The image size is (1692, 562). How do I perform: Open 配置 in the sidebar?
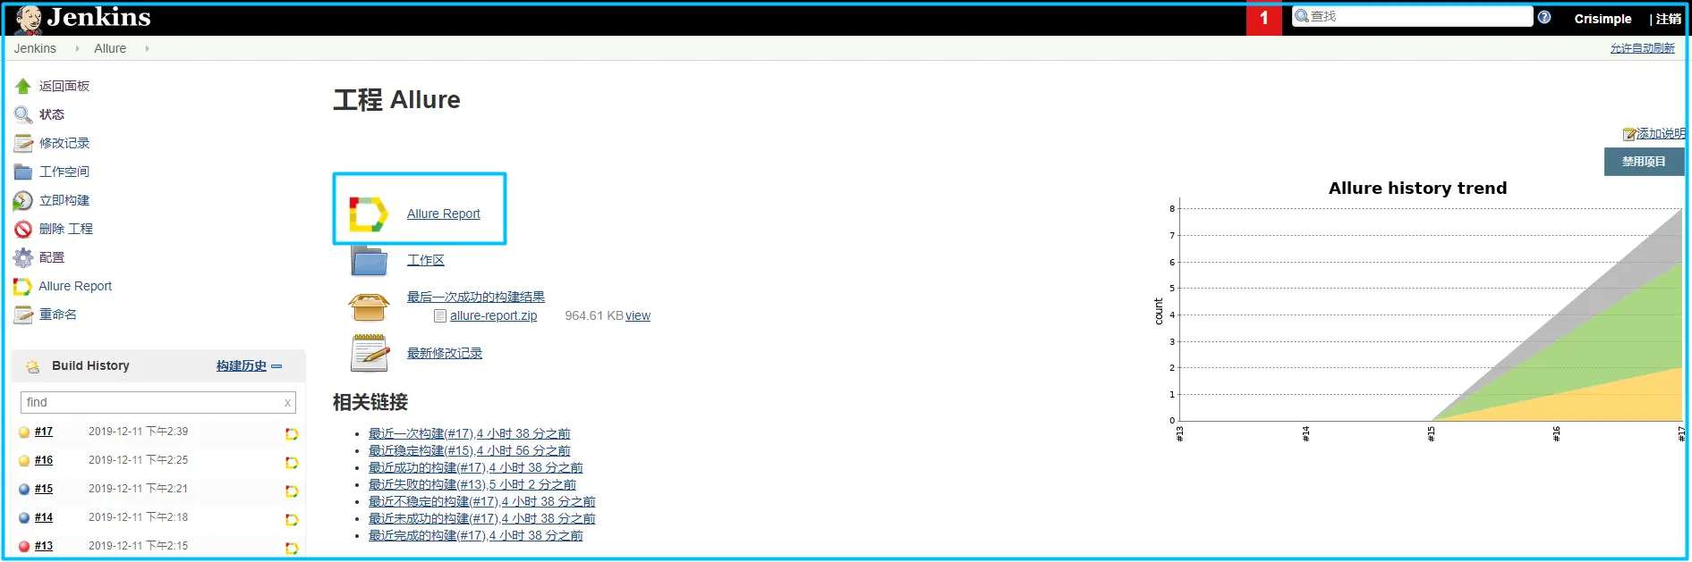coord(52,257)
